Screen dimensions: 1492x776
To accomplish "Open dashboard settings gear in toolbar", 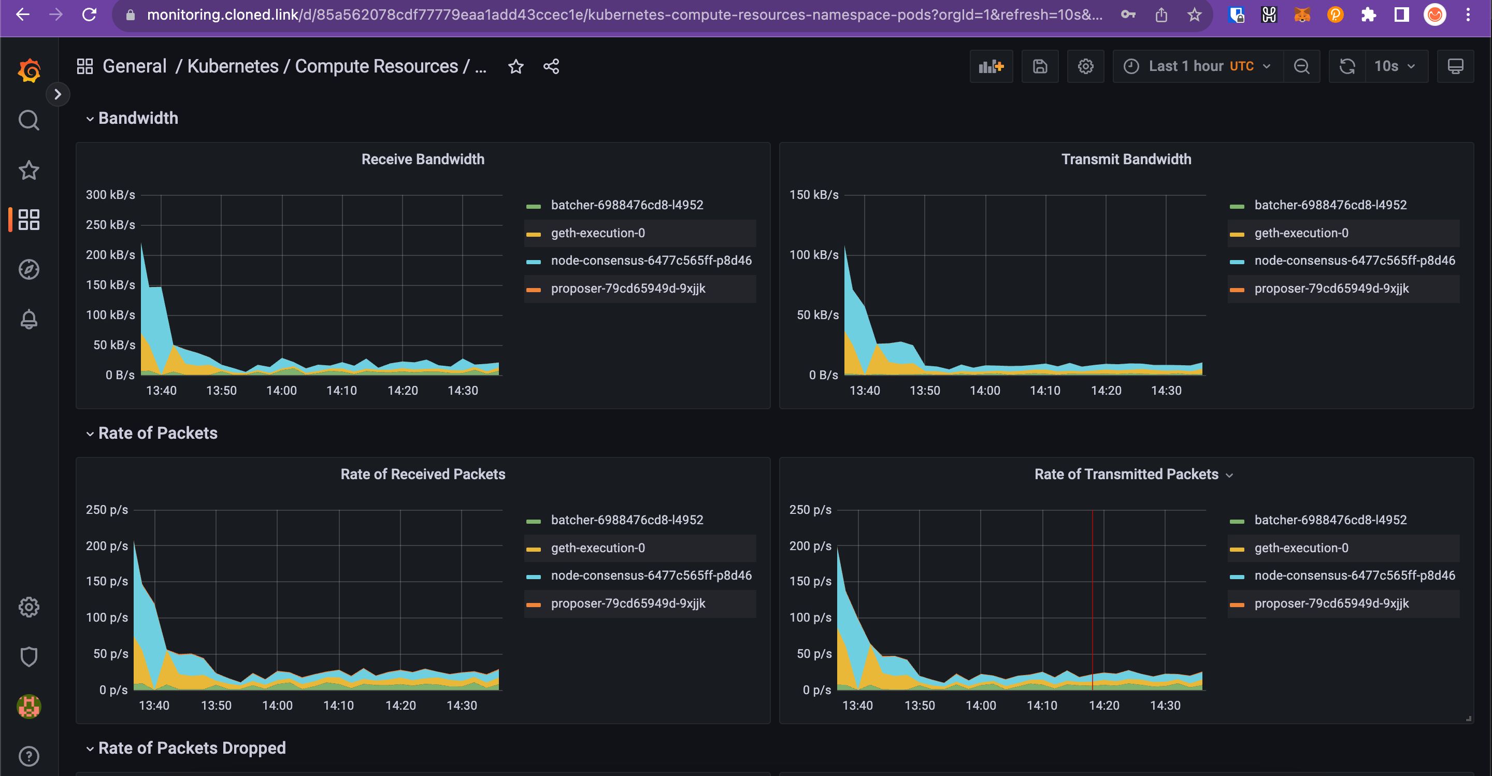I will point(1086,67).
